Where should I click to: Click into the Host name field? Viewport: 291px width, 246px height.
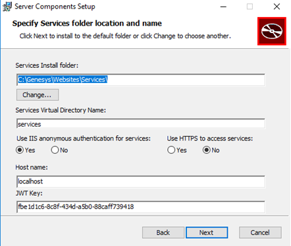click(x=141, y=181)
